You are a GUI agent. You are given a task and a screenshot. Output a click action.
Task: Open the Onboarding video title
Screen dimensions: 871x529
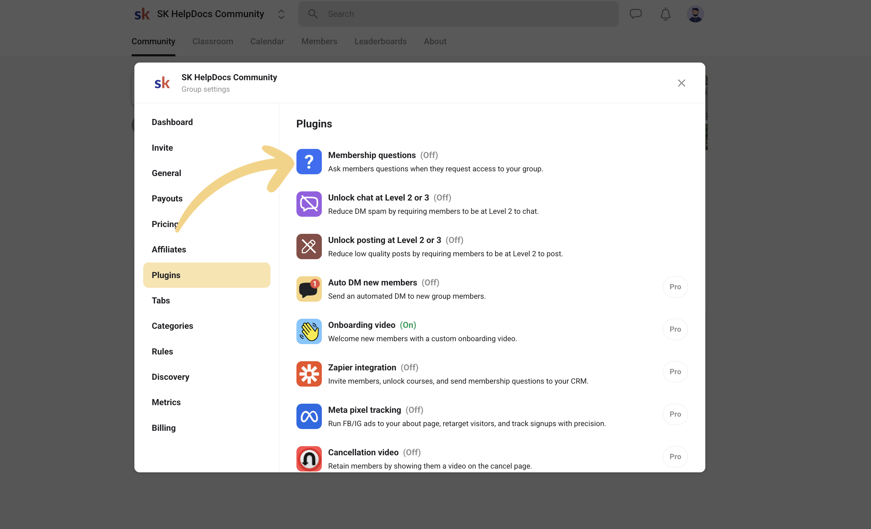(362, 325)
